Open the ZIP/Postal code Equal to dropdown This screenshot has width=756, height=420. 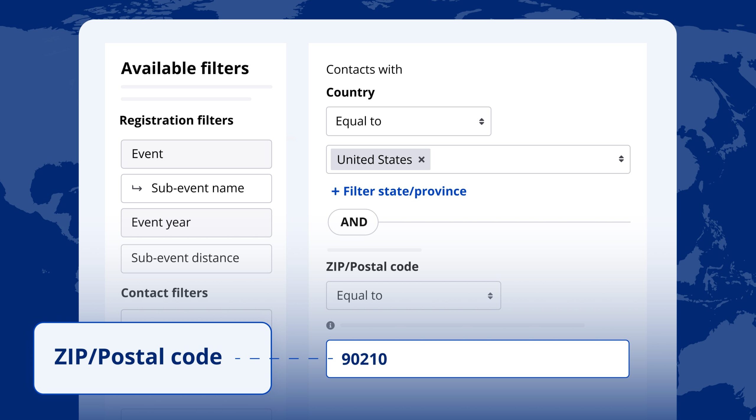(x=413, y=295)
